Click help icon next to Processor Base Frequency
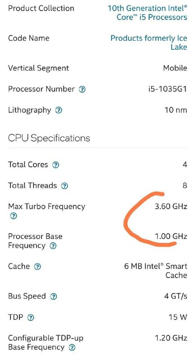Image resolution: width=195 pixels, height=362 pixels. pos(53,246)
